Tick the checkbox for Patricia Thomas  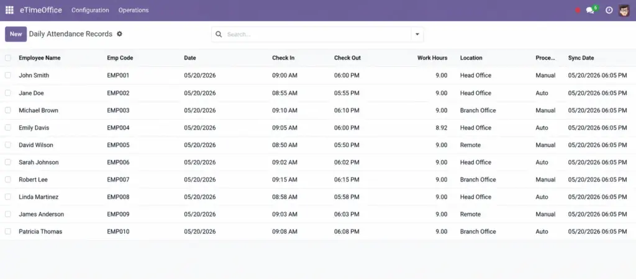(7, 231)
